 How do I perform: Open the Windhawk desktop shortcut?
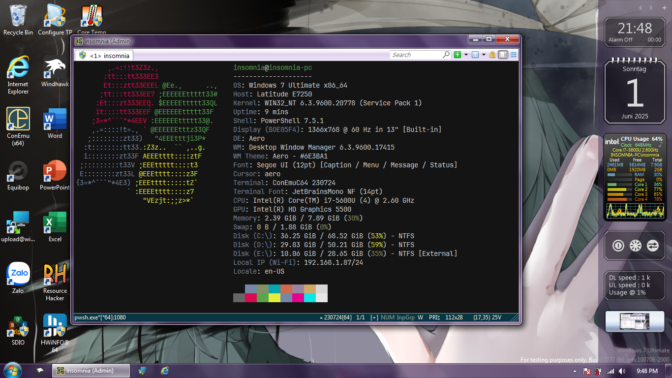(x=55, y=72)
